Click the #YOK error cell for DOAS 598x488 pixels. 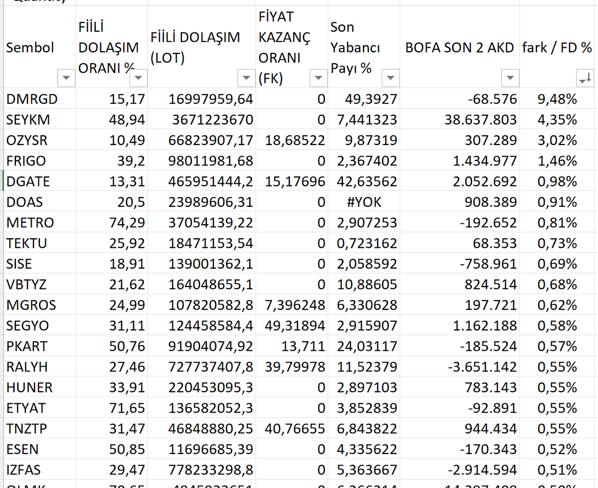click(364, 202)
